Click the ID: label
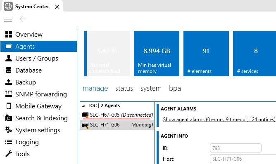This screenshot has height=164, width=276. [x=166, y=148]
